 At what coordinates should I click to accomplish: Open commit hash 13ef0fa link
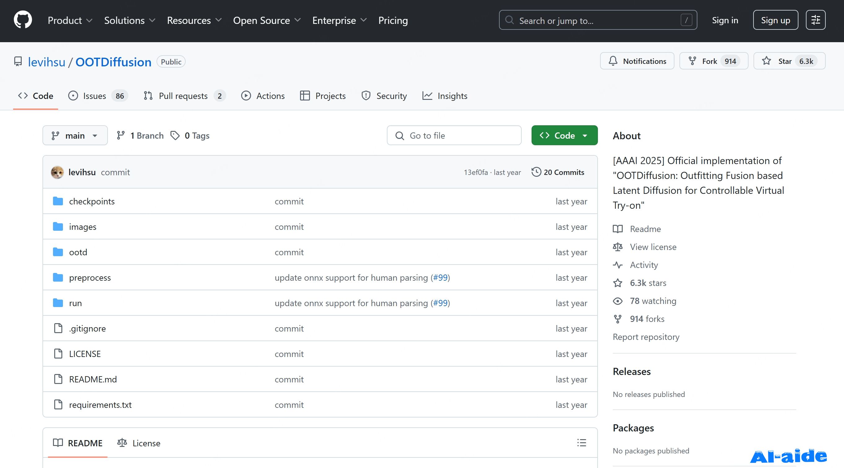[x=475, y=172]
